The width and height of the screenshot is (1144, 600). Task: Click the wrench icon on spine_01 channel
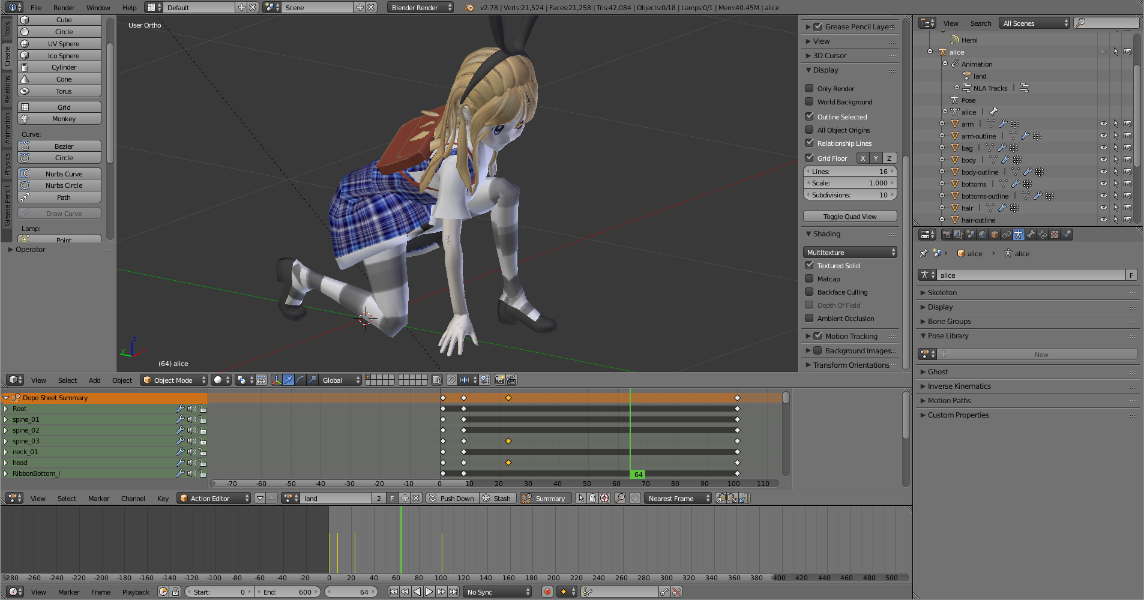(179, 419)
